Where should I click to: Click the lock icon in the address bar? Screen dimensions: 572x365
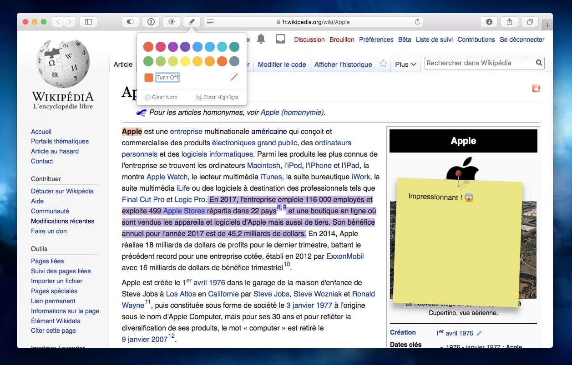[x=278, y=22]
